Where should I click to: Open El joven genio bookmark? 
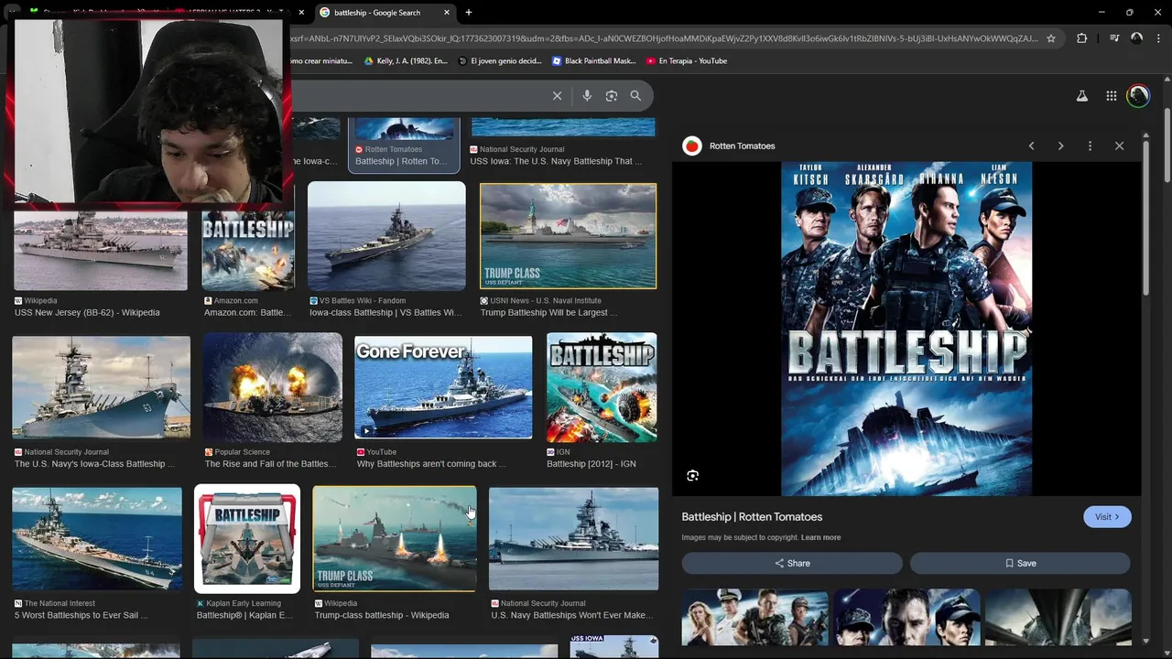(500, 61)
